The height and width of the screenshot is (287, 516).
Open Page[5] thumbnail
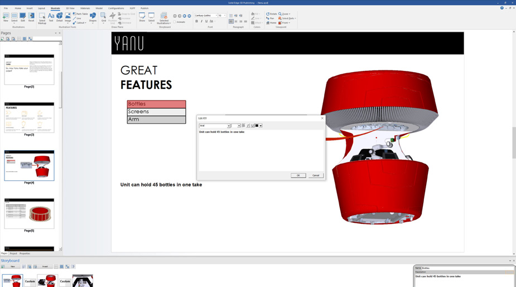(x=29, y=213)
